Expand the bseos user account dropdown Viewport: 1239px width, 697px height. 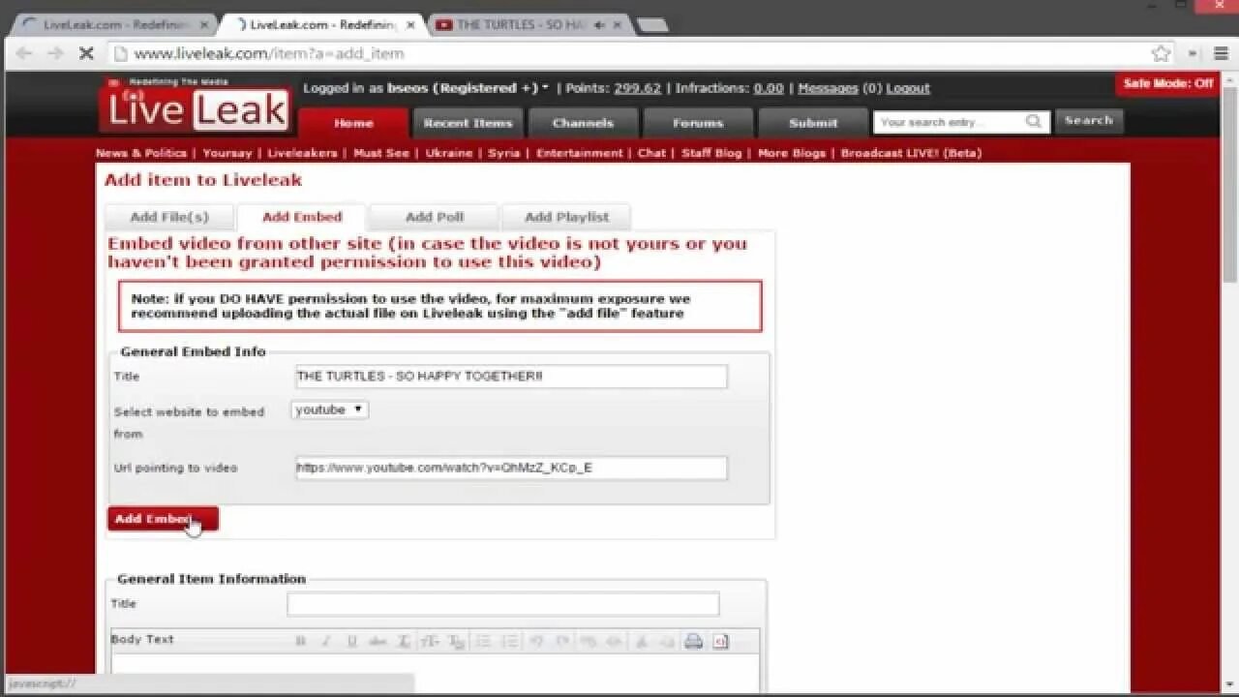point(468,88)
